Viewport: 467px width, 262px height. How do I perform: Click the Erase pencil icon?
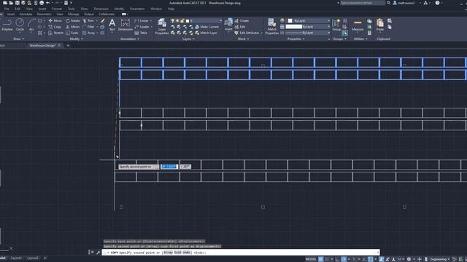102,21
